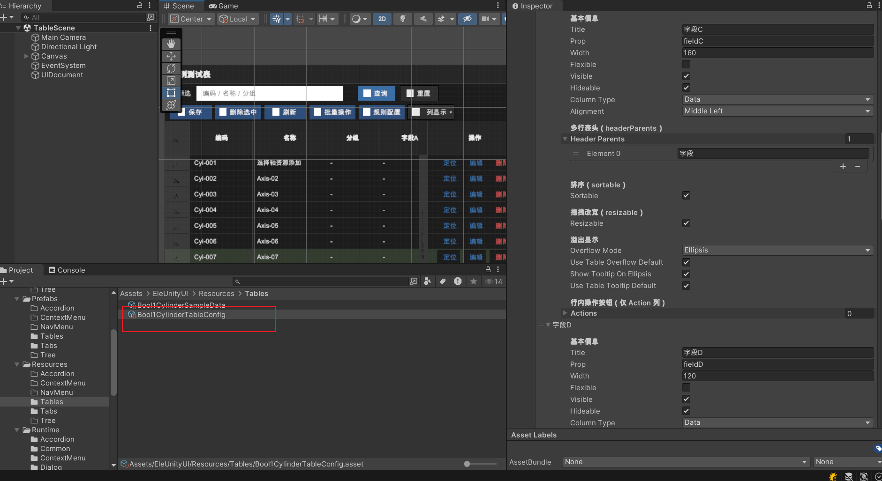Viewport: 882px width, 481px height.
Task: Open the Local handle rotation dropdown
Action: (x=238, y=19)
